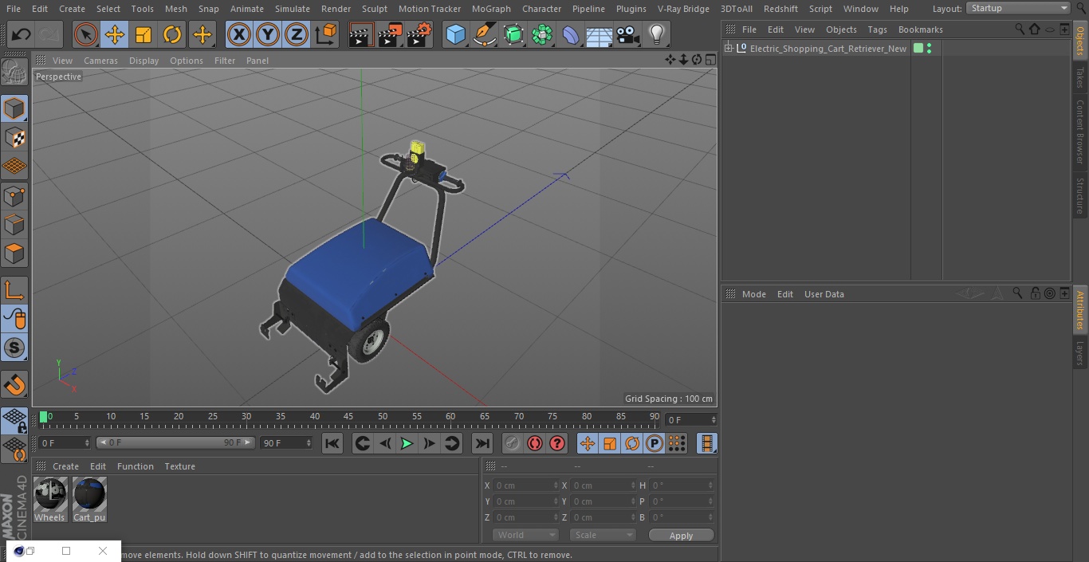
Task: Add a Bend deformer object
Action: 571,34
